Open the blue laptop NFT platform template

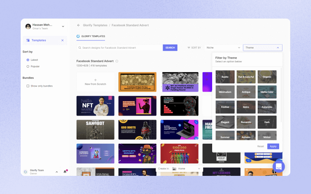click(179, 130)
